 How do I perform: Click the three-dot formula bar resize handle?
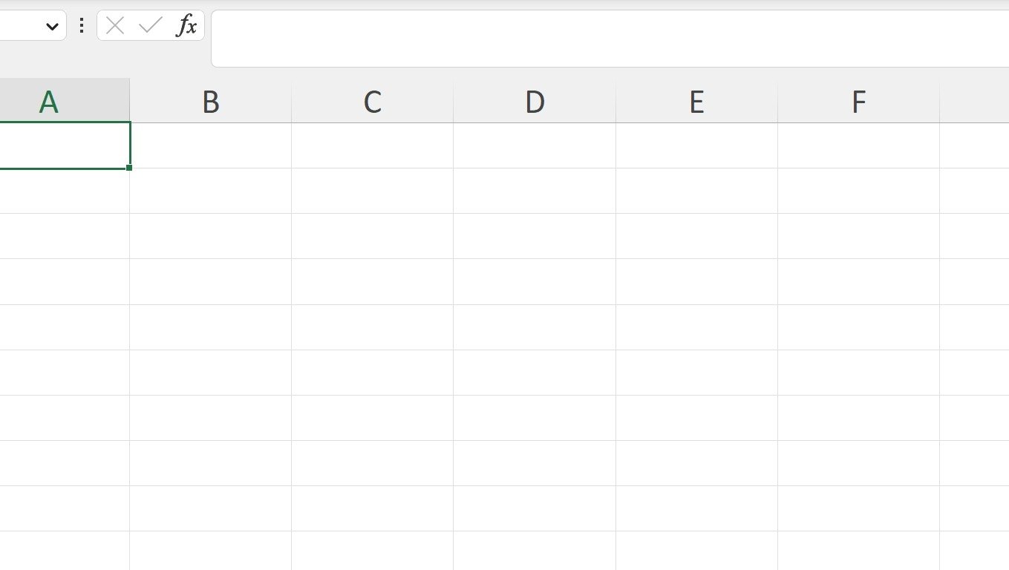coord(82,26)
